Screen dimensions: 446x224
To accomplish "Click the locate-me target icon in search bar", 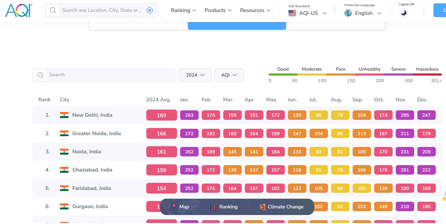I will [x=150, y=10].
